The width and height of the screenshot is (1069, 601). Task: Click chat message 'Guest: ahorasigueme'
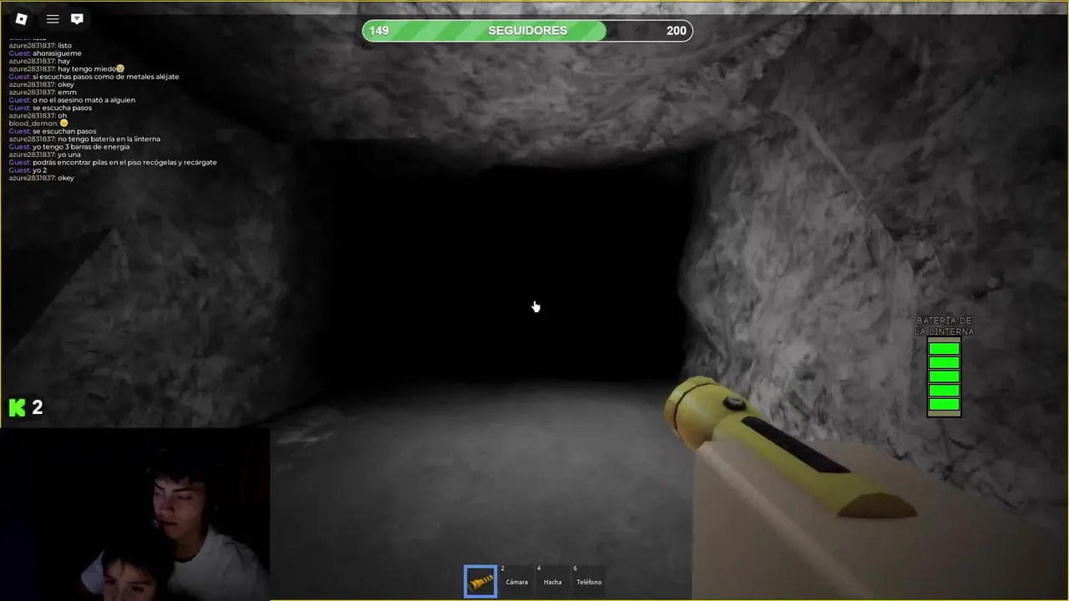pyautogui.click(x=45, y=53)
